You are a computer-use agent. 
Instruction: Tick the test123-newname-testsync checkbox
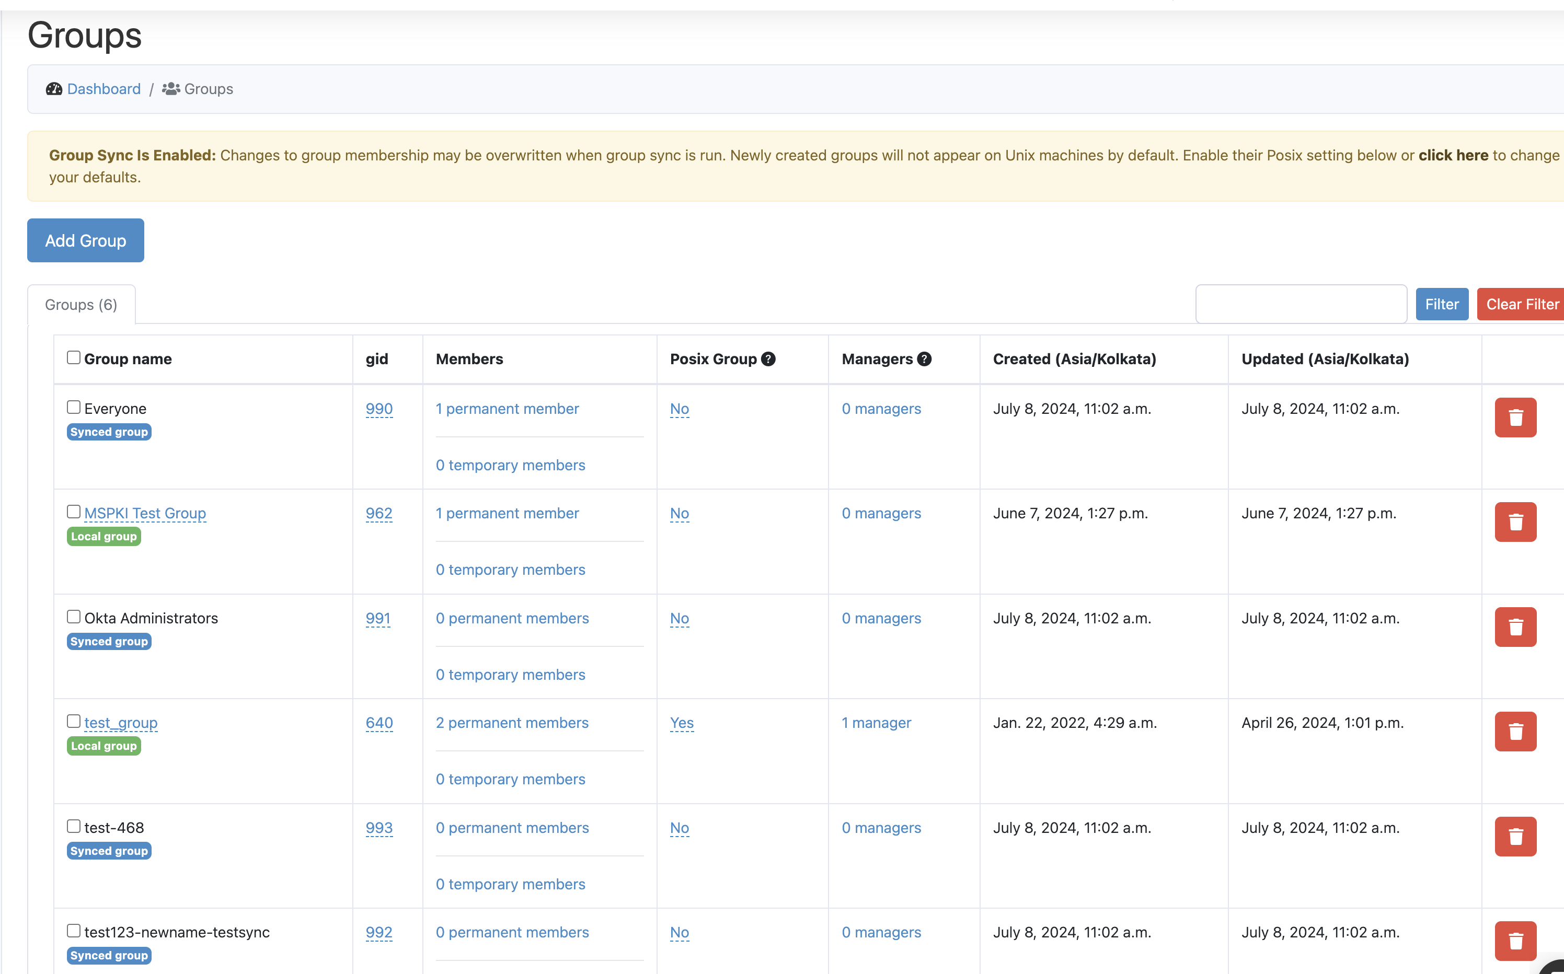point(74,931)
